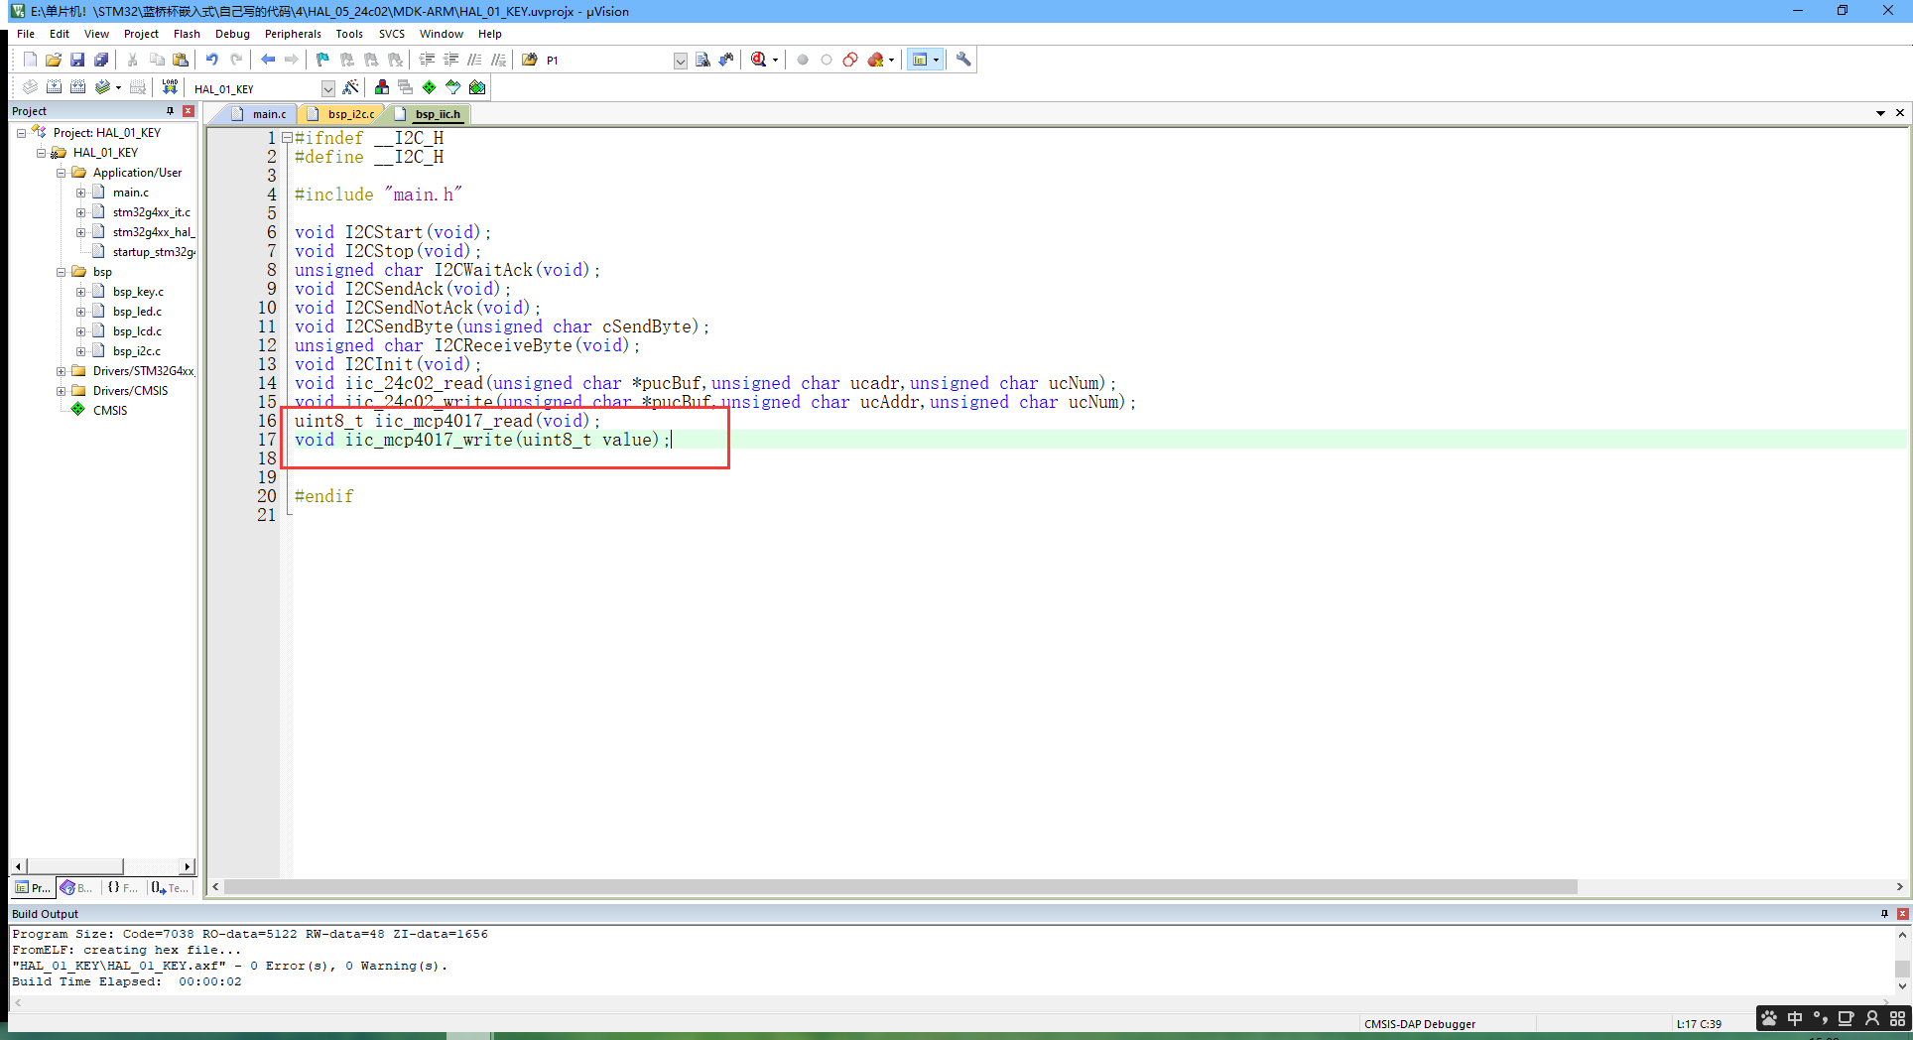The image size is (1913, 1040).
Task: Click the Build target icon
Action: click(55, 87)
